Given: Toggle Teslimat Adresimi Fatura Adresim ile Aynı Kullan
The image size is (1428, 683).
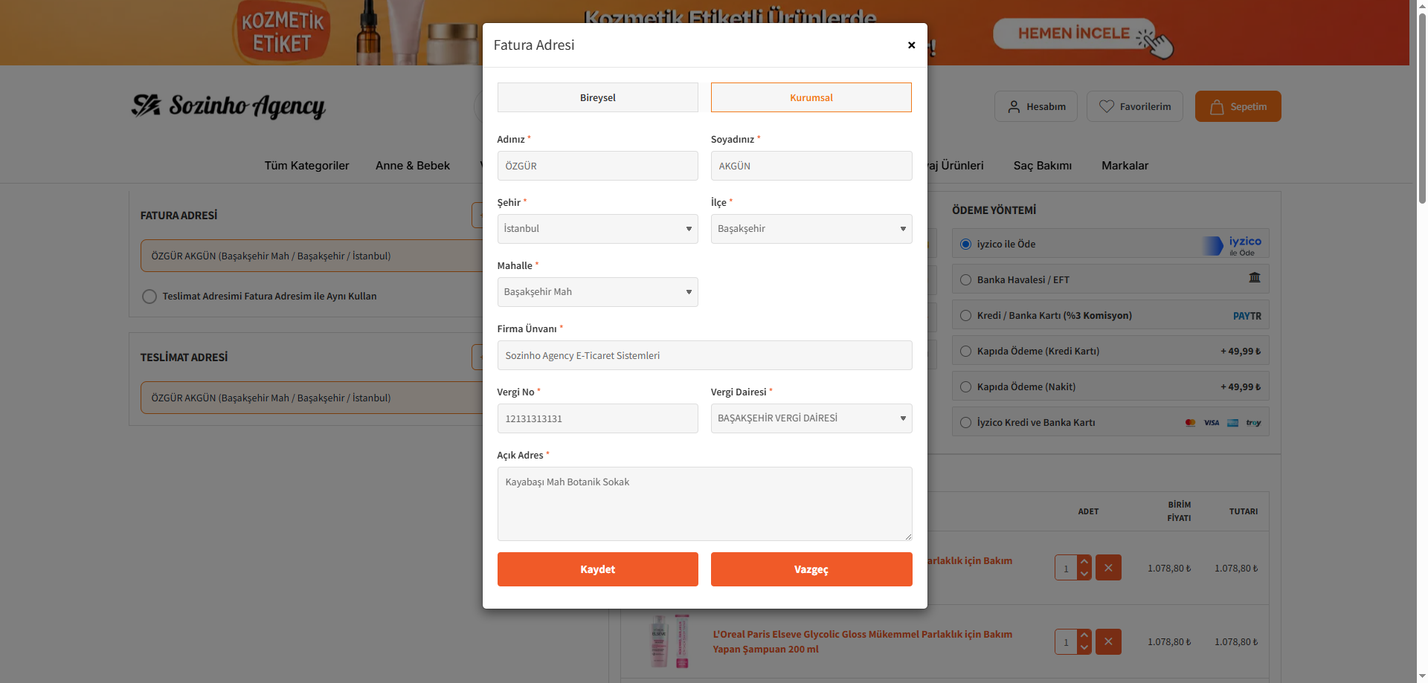Looking at the screenshot, I should [149, 297].
